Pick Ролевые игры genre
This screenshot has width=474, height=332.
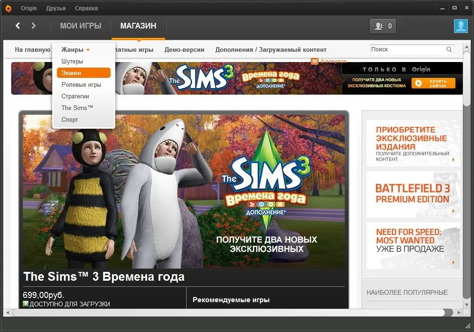[81, 84]
